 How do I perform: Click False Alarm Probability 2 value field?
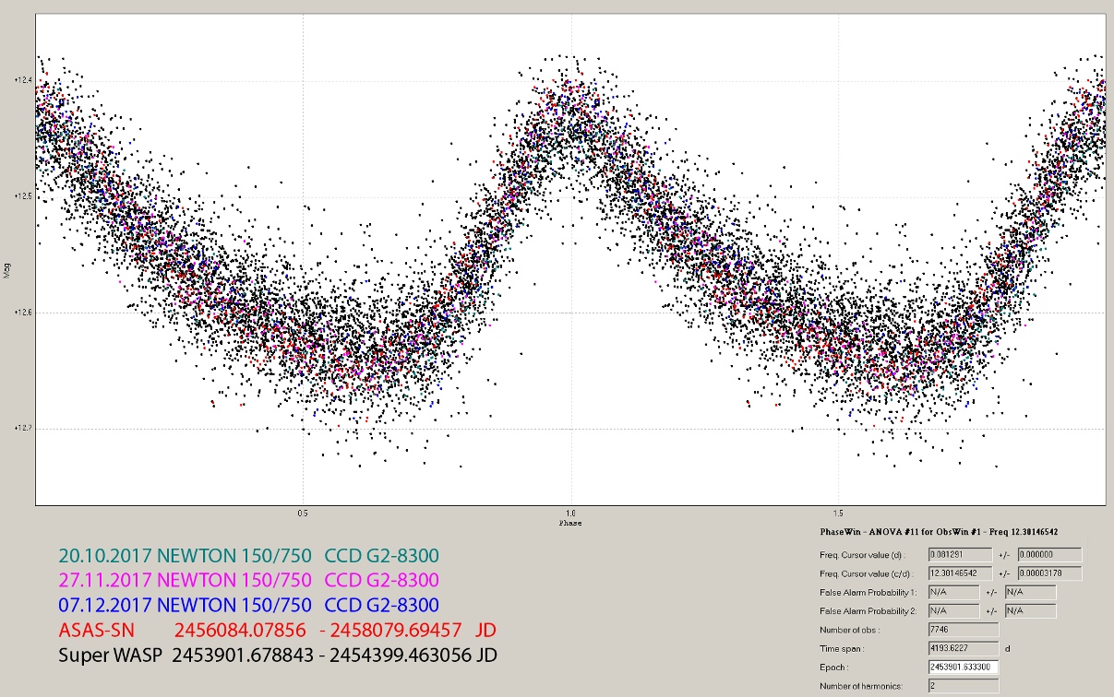tap(952, 611)
